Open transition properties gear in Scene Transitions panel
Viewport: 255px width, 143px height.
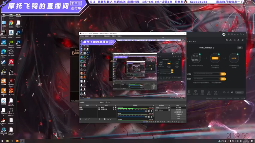169,108
